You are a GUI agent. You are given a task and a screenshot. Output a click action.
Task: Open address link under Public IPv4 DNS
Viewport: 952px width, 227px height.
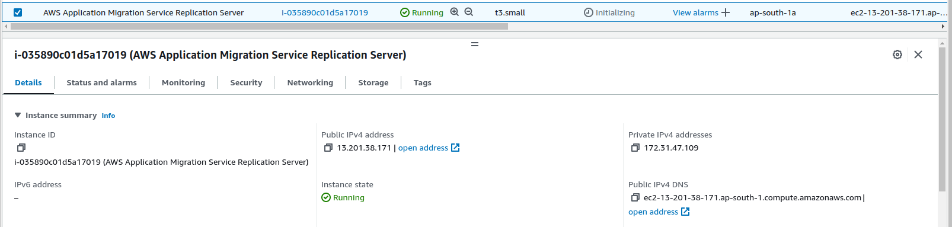pos(653,212)
